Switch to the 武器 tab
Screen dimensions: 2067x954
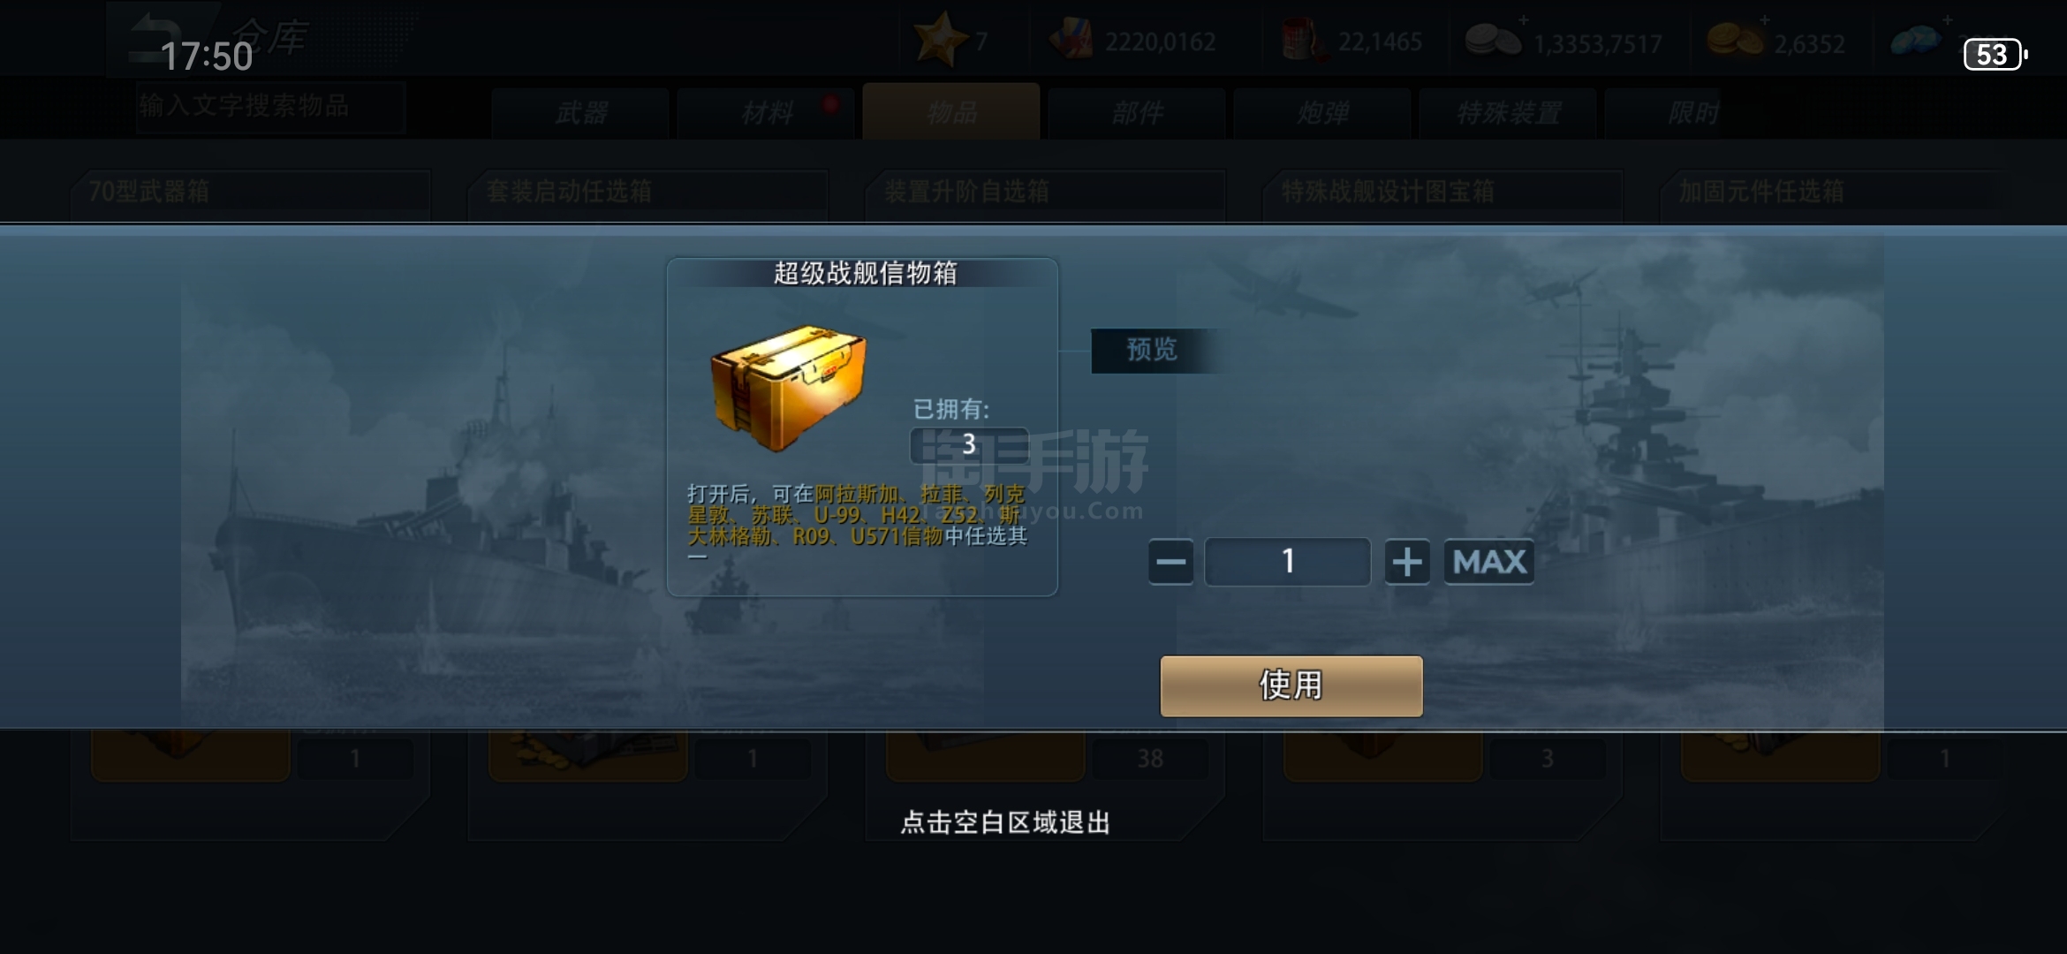(x=581, y=113)
